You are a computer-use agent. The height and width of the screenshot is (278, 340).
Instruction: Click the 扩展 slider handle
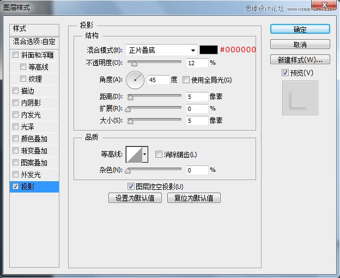pyautogui.click(x=128, y=109)
